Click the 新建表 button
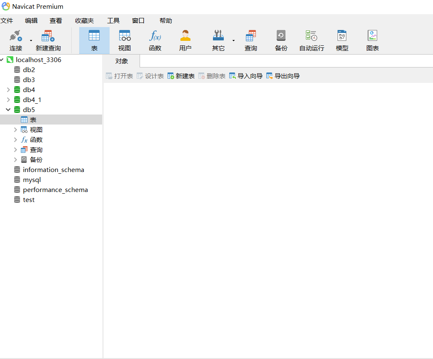Viewport: 433px width, 359px height. (181, 76)
